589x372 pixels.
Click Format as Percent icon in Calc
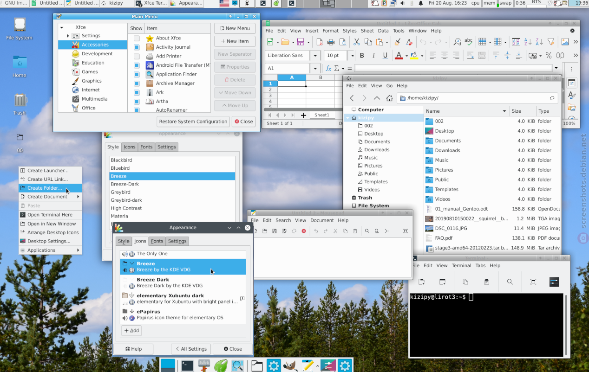click(549, 56)
